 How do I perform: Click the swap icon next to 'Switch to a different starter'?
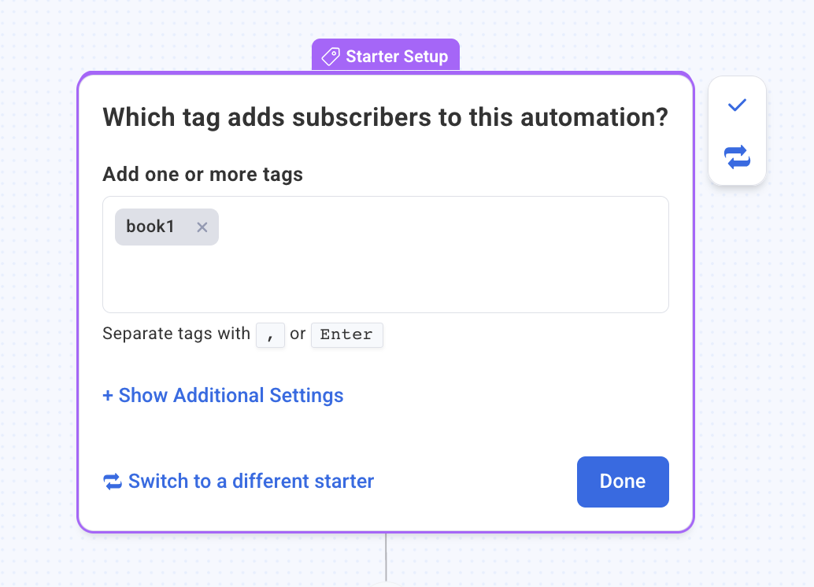pyautogui.click(x=112, y=481)
